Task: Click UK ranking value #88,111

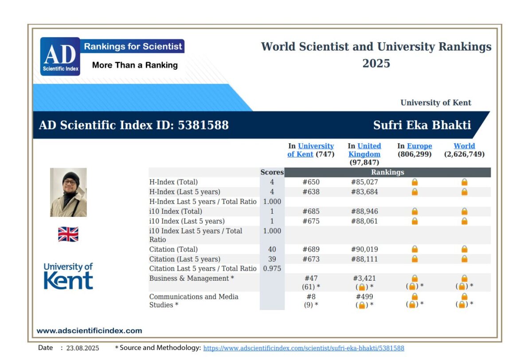Action: pos(364,259)
